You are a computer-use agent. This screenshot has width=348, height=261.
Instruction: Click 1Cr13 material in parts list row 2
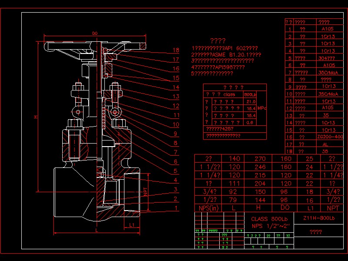point(328,37)
